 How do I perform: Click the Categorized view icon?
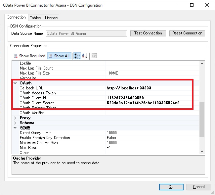point(77,56)
